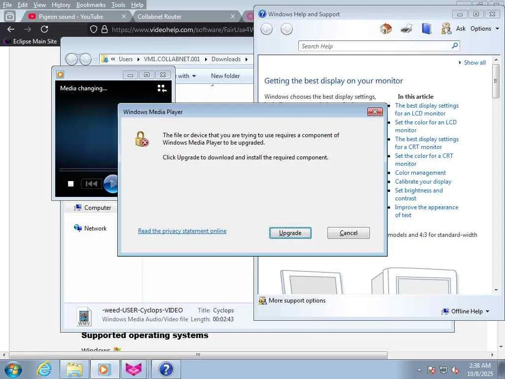The image size is (505, 379).
Task: Switch to the Collabnet Router tab
Action: point(159,16)
